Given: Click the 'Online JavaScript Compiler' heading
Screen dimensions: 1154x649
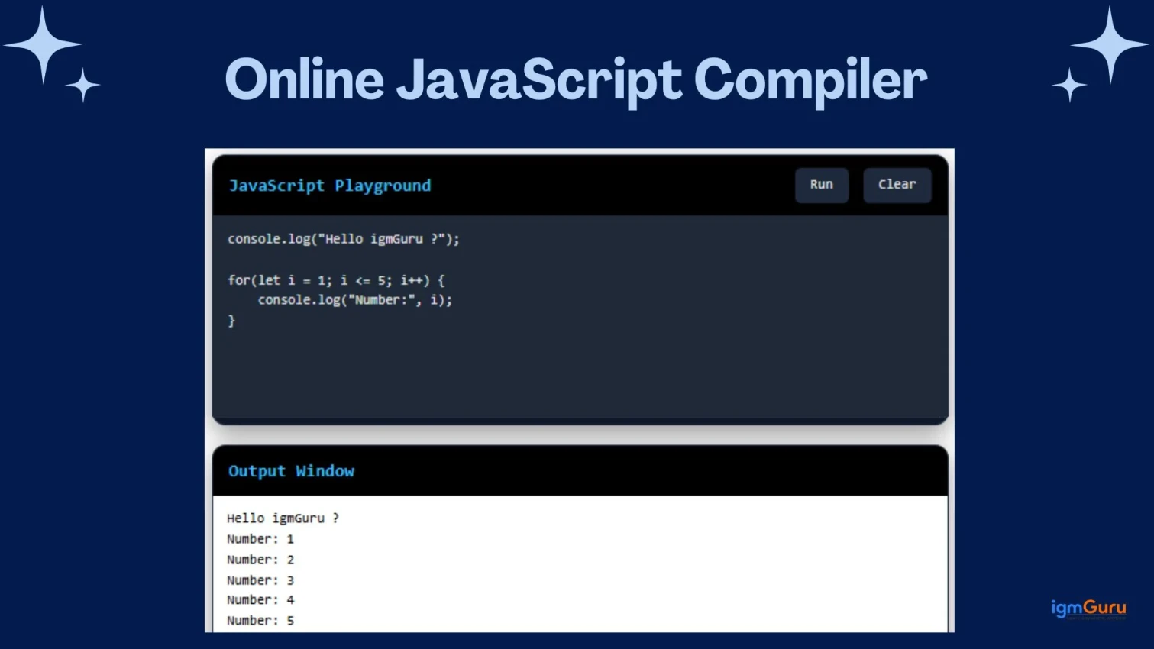Looking at the screenshot, I should 576,80.
